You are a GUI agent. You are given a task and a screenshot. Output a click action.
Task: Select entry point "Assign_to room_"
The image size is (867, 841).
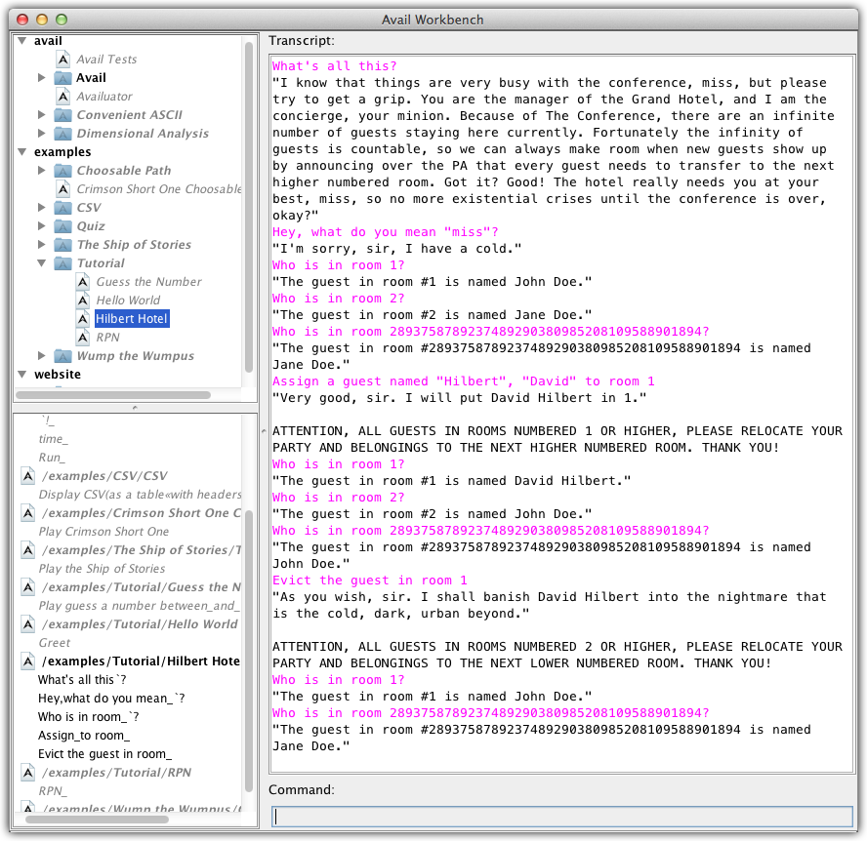click(84, 736)
